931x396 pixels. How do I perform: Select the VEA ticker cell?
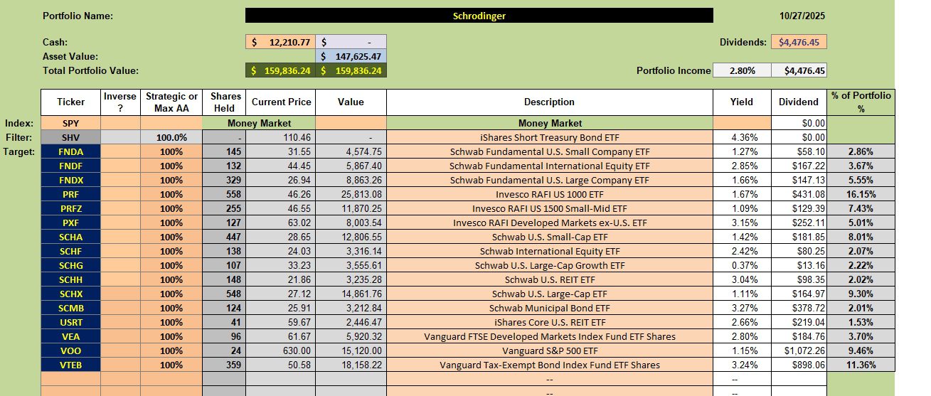tap(70, 336)
